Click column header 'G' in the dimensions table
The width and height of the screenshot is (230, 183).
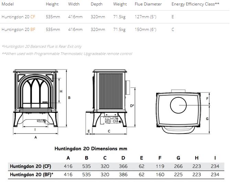pos(178,158)
